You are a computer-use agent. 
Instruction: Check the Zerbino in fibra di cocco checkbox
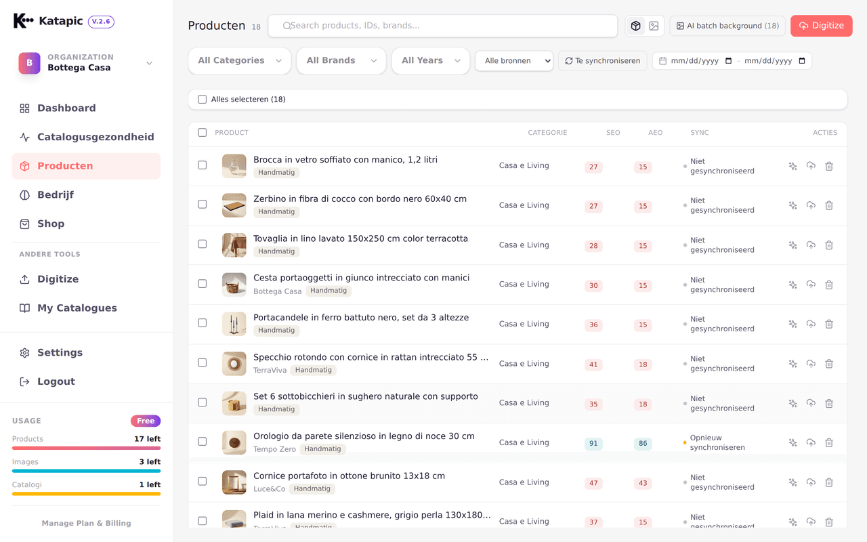pos(202,205)
